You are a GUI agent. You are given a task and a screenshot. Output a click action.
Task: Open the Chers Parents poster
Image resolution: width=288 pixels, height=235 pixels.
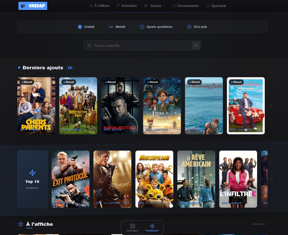tap(36, 106)
